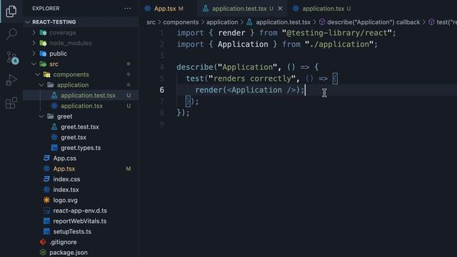Open logo.svg file
The height and width of the screenshot is (257, 457).
tap(65, 200)
